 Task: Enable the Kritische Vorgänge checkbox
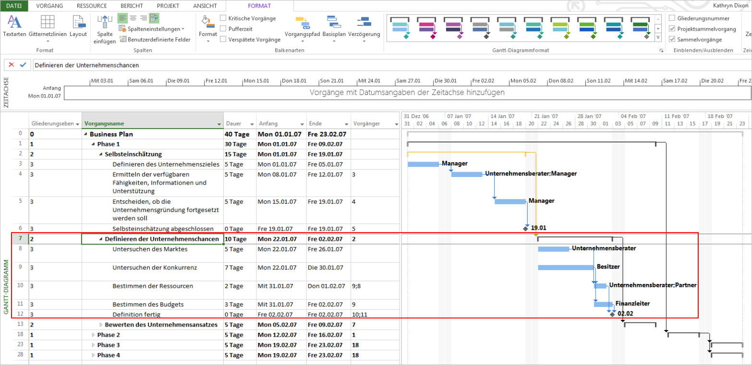(223, 18)
